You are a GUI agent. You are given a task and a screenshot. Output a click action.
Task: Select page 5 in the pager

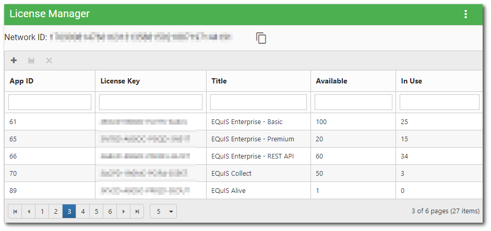[97, 212]
